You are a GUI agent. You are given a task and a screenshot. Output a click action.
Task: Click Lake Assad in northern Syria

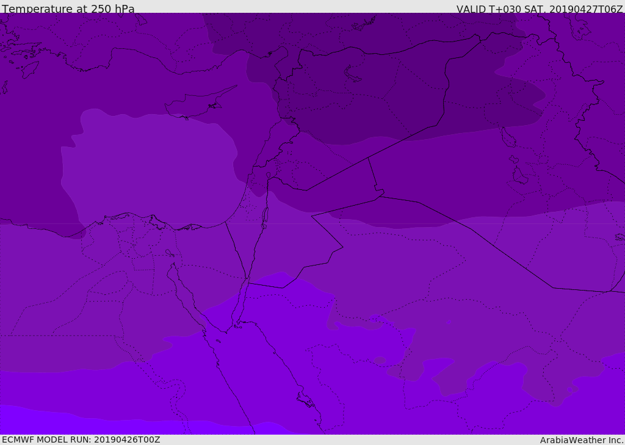click(352, 74)
